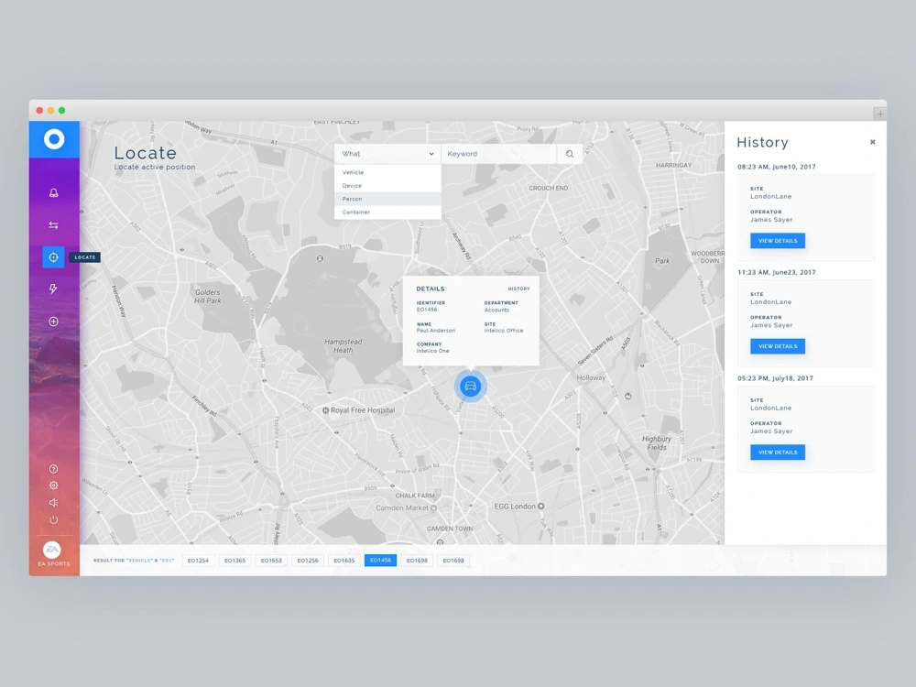Screen dimensions: 916x687
Task: Click the Golders Hill Park map label
Action: pos(208,296)
